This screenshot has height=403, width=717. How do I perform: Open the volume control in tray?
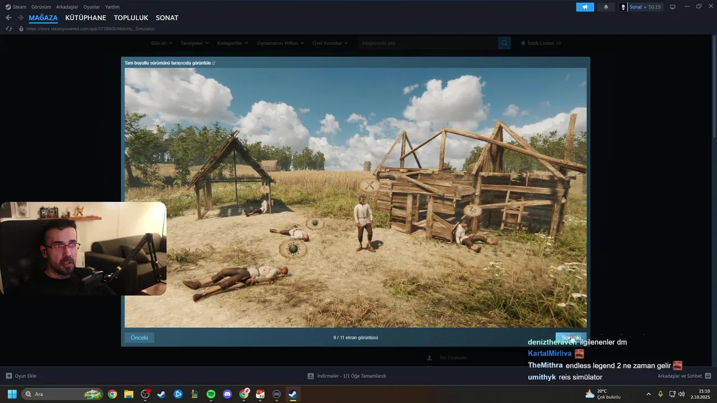682,394
